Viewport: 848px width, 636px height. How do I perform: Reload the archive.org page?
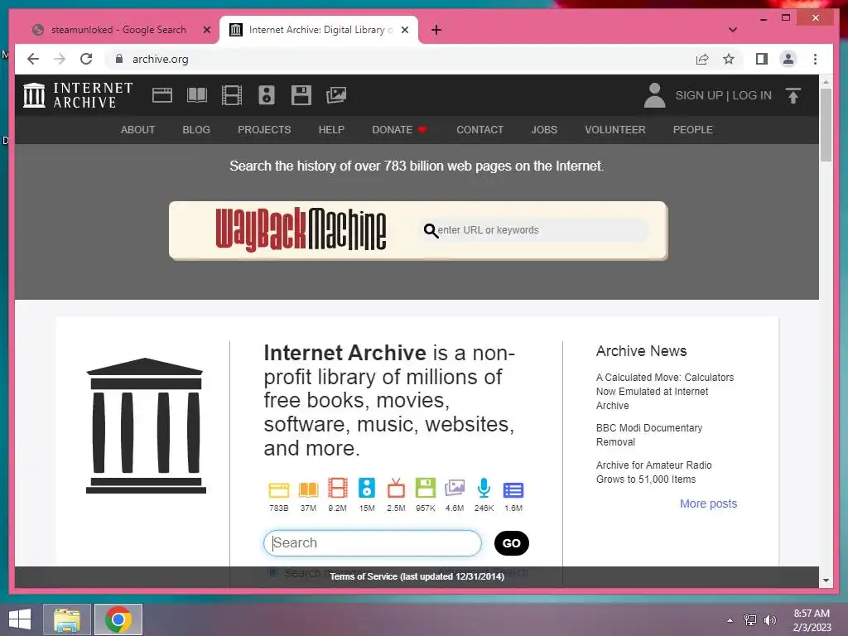pos(86,59)
